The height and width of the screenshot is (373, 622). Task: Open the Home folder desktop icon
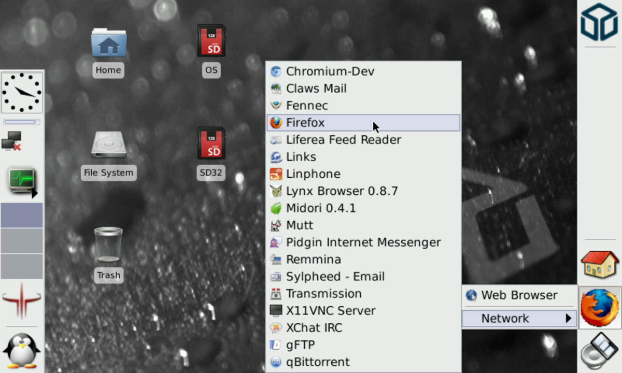click(x=108, y=44)
